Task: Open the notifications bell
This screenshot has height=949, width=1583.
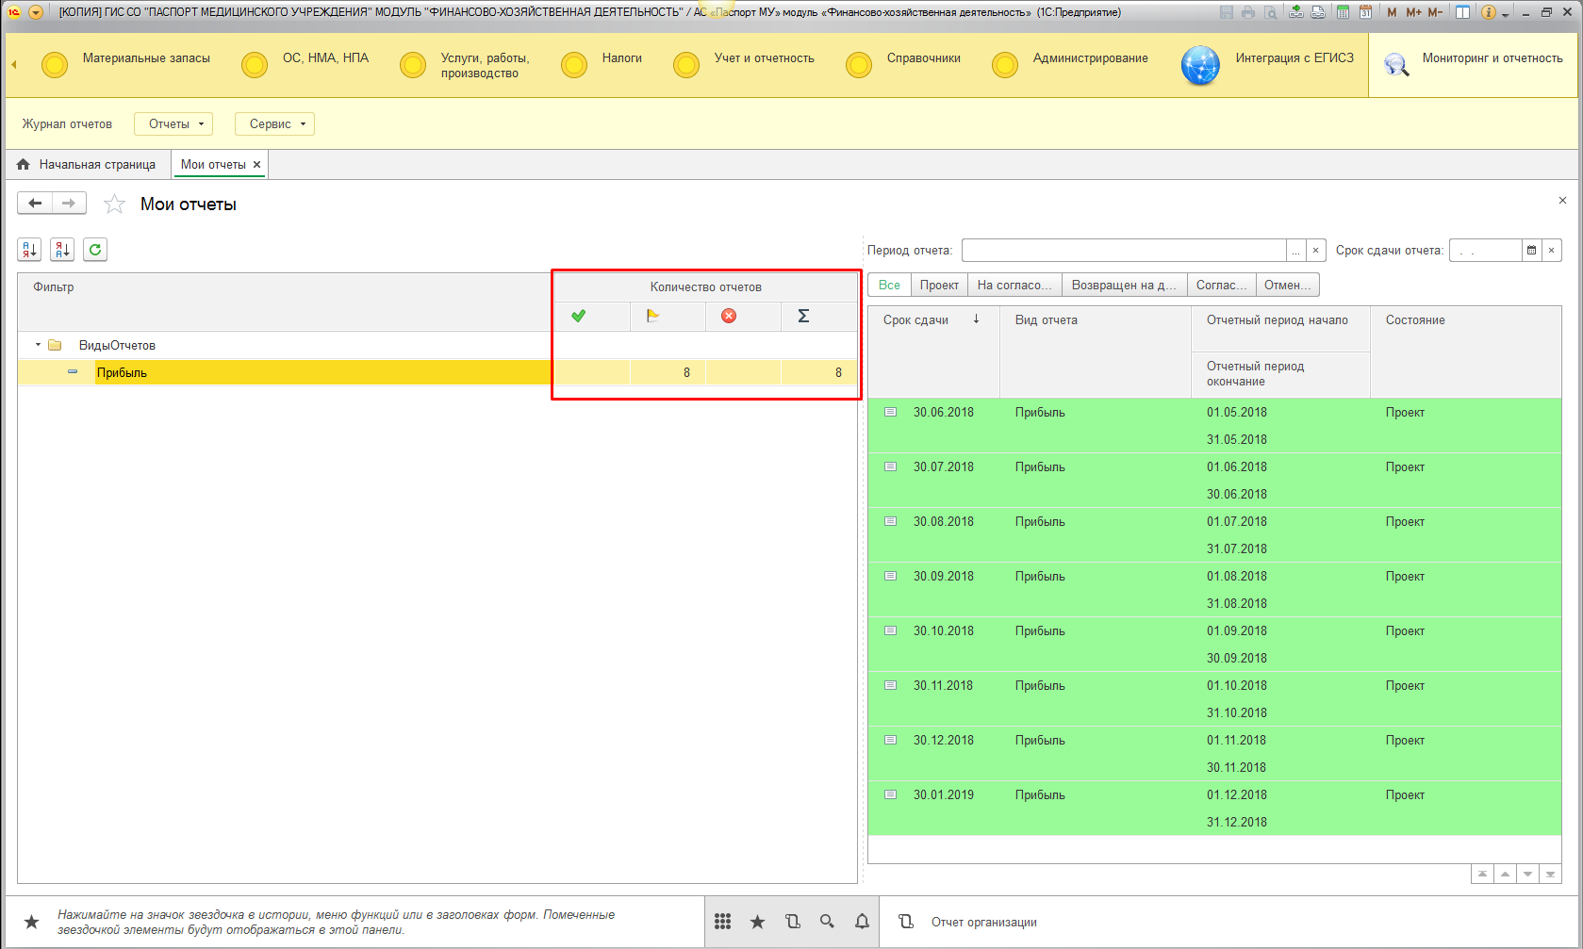Action: [862, 922]
